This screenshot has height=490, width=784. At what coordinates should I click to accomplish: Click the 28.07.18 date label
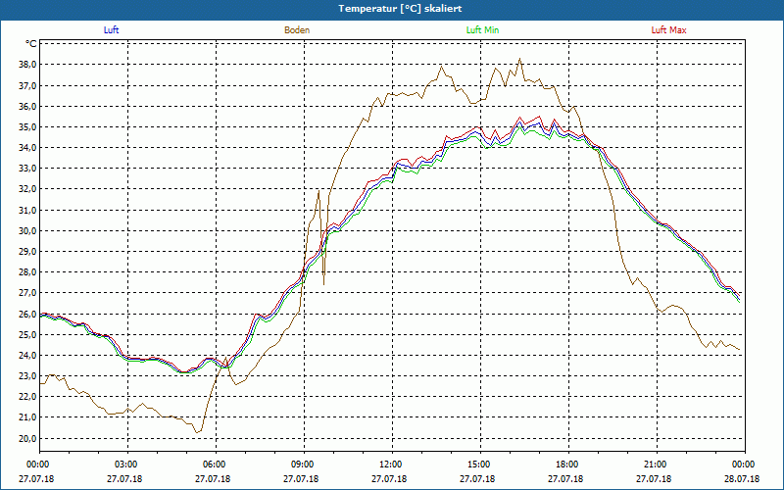tap(742, 479)
